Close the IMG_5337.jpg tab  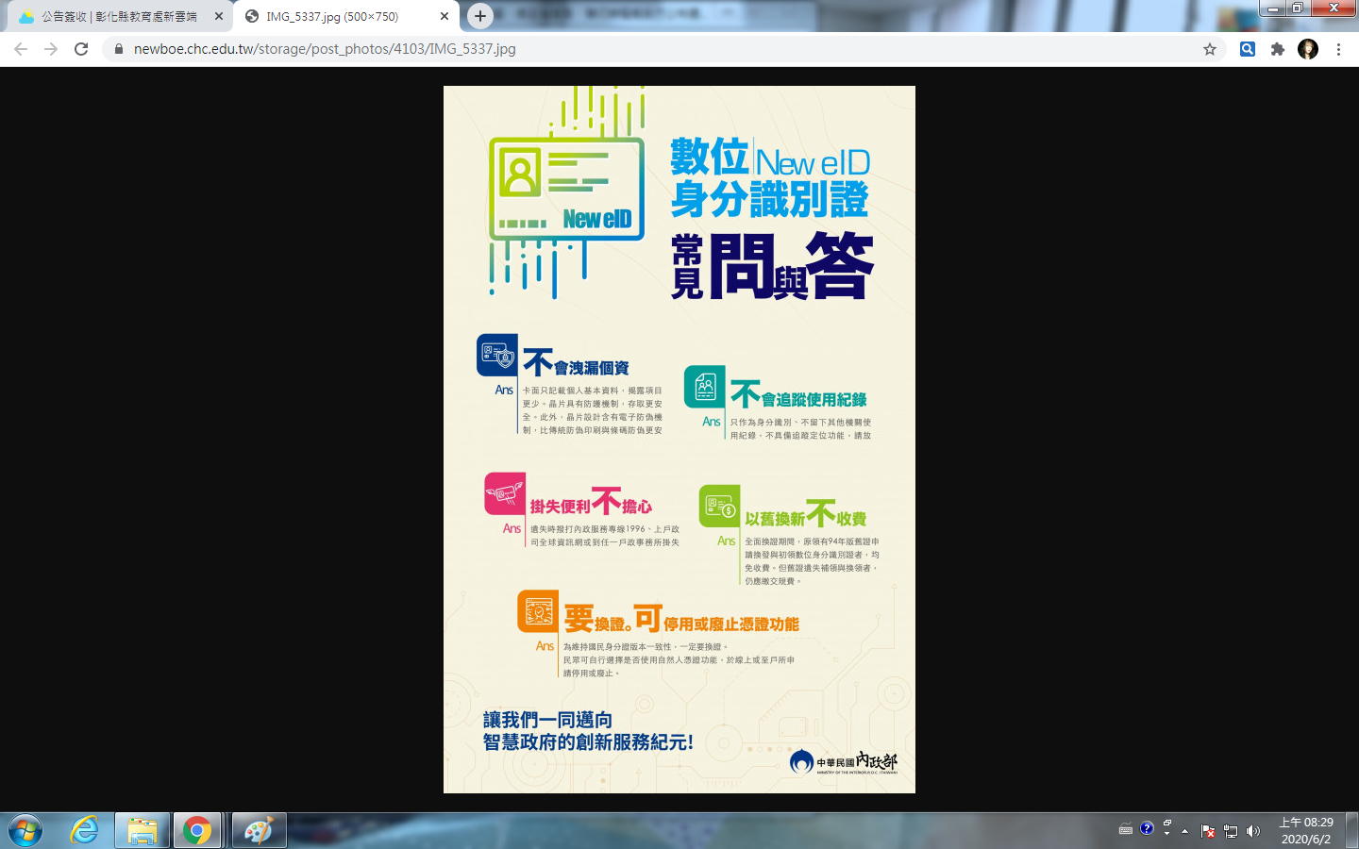[445, 16]
